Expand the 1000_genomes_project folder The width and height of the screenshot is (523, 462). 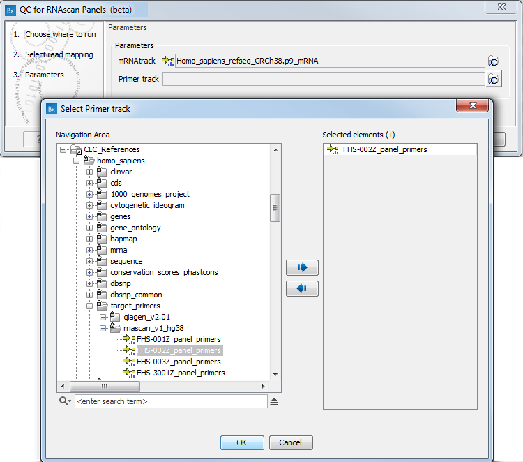89,194
